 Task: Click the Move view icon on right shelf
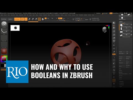click(114, 64)
